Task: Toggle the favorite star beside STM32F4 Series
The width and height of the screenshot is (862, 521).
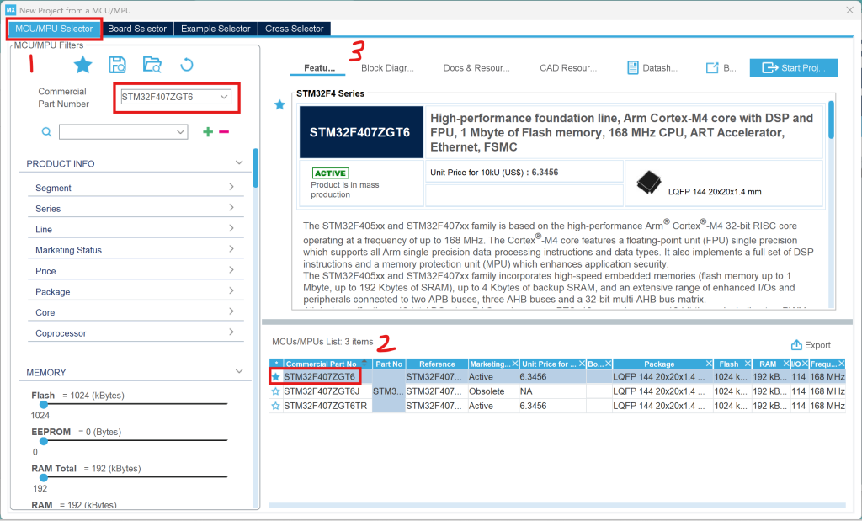Action: (279, 104)
